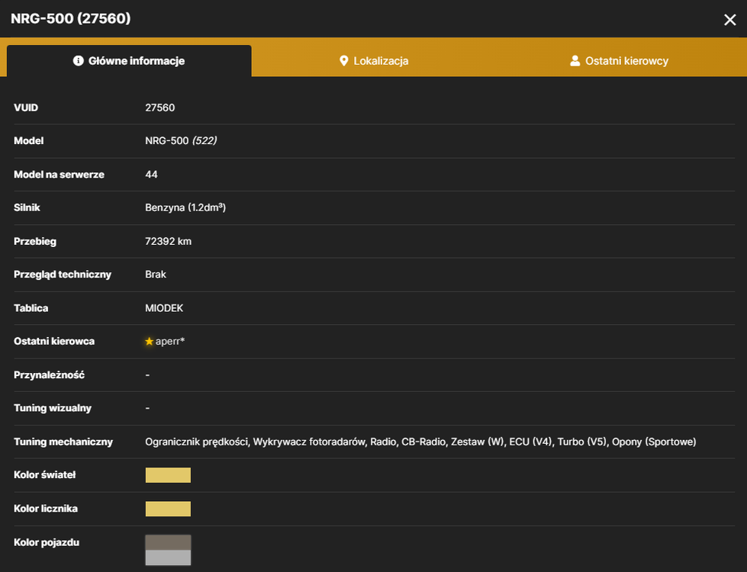The height and width of the screenshot is (572, 747).
Task: Click the mileage value 72392 km
Action: (x=168, y=241)
